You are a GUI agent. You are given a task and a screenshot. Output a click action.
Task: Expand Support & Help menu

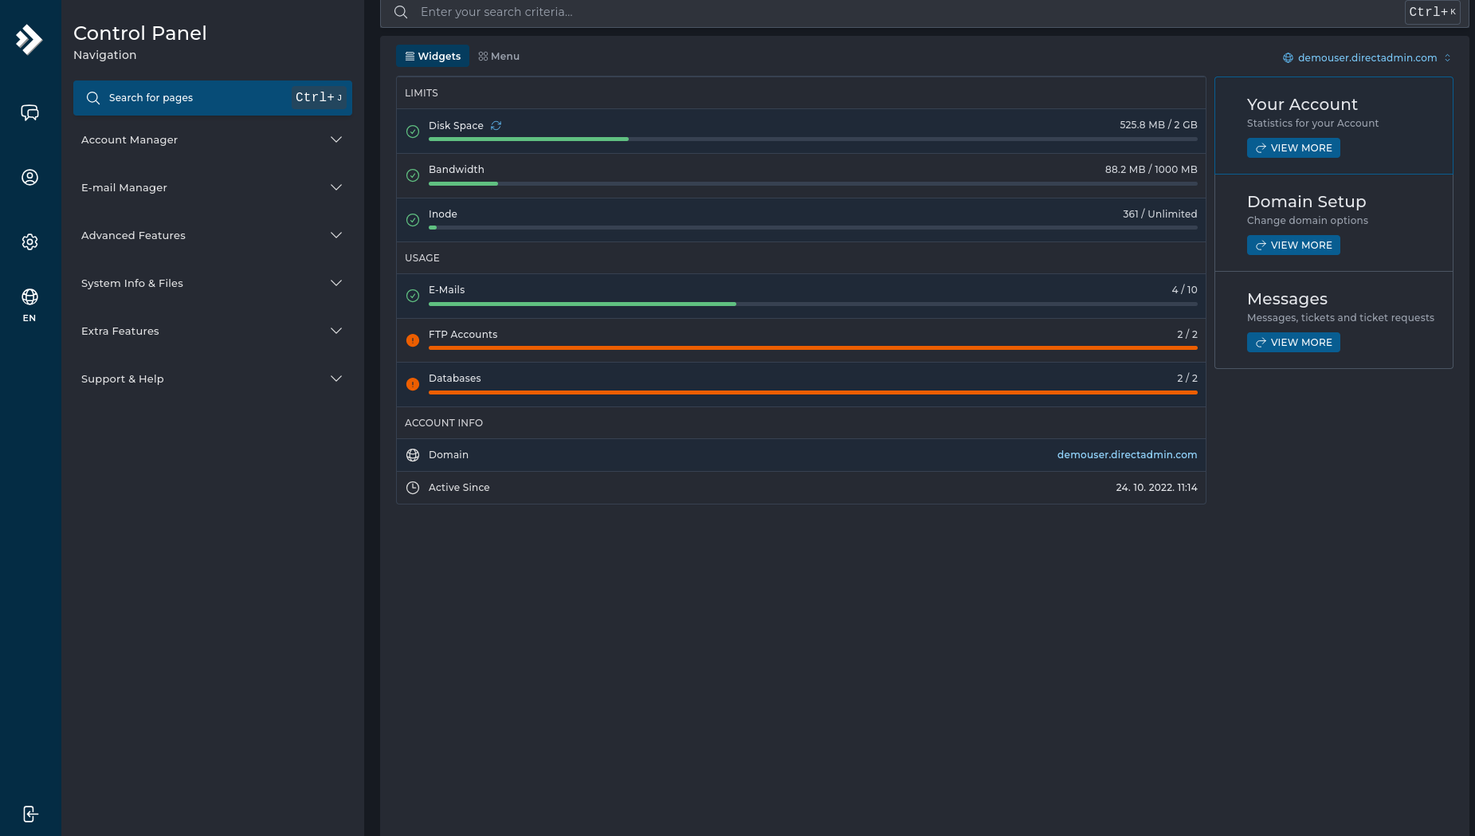[x=212, y=379]
